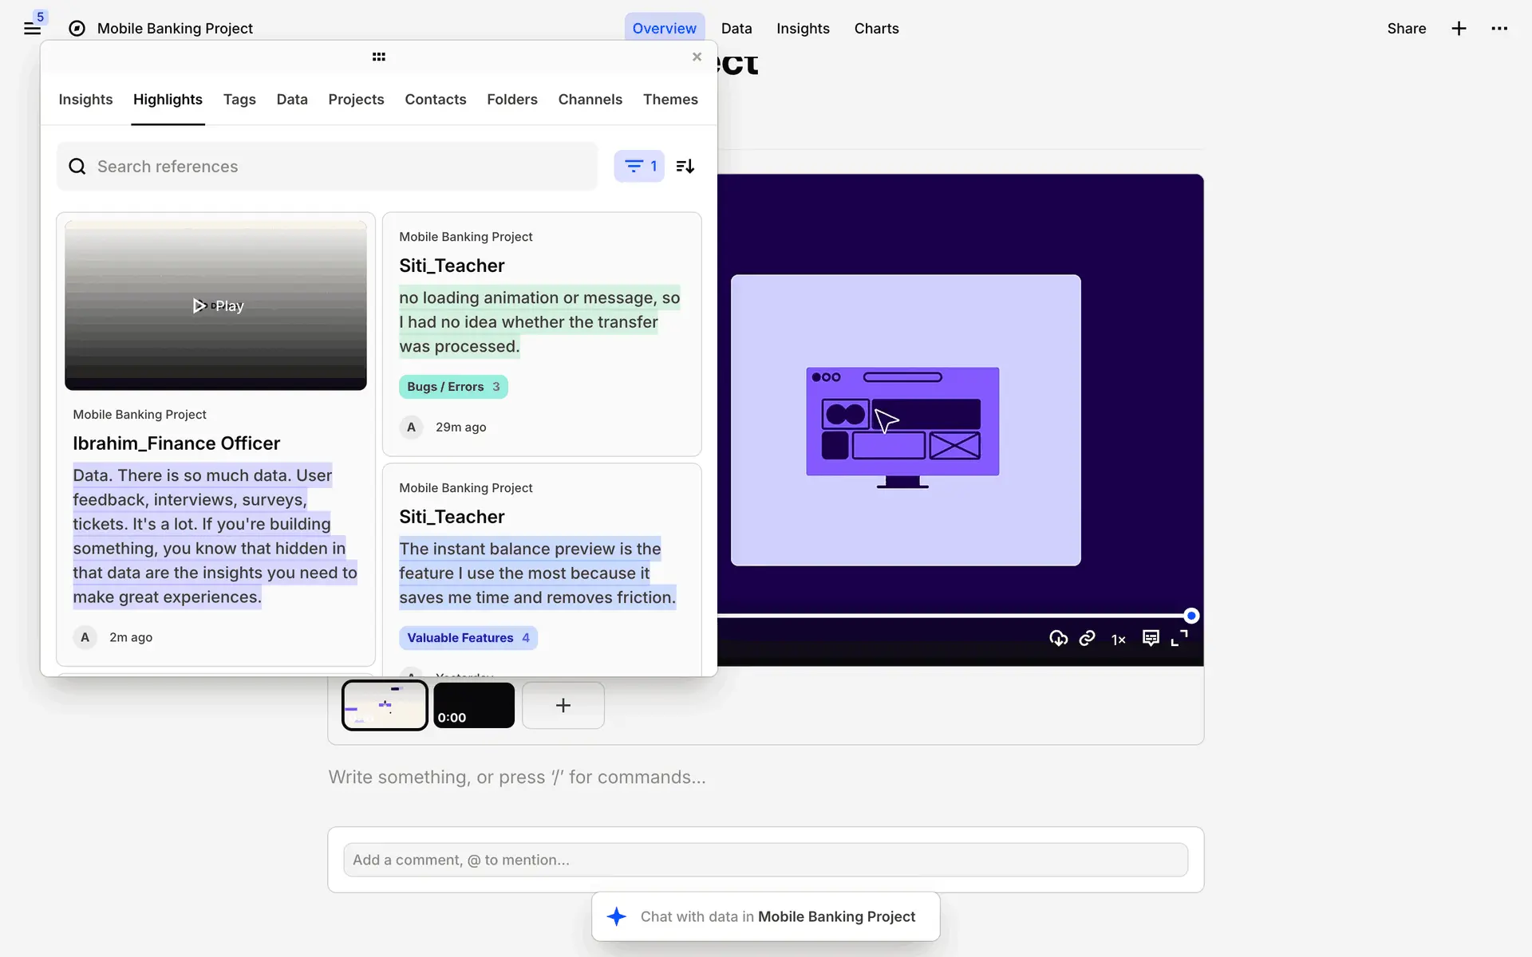
Task: Open the sort order options
Action: [685, 166]
